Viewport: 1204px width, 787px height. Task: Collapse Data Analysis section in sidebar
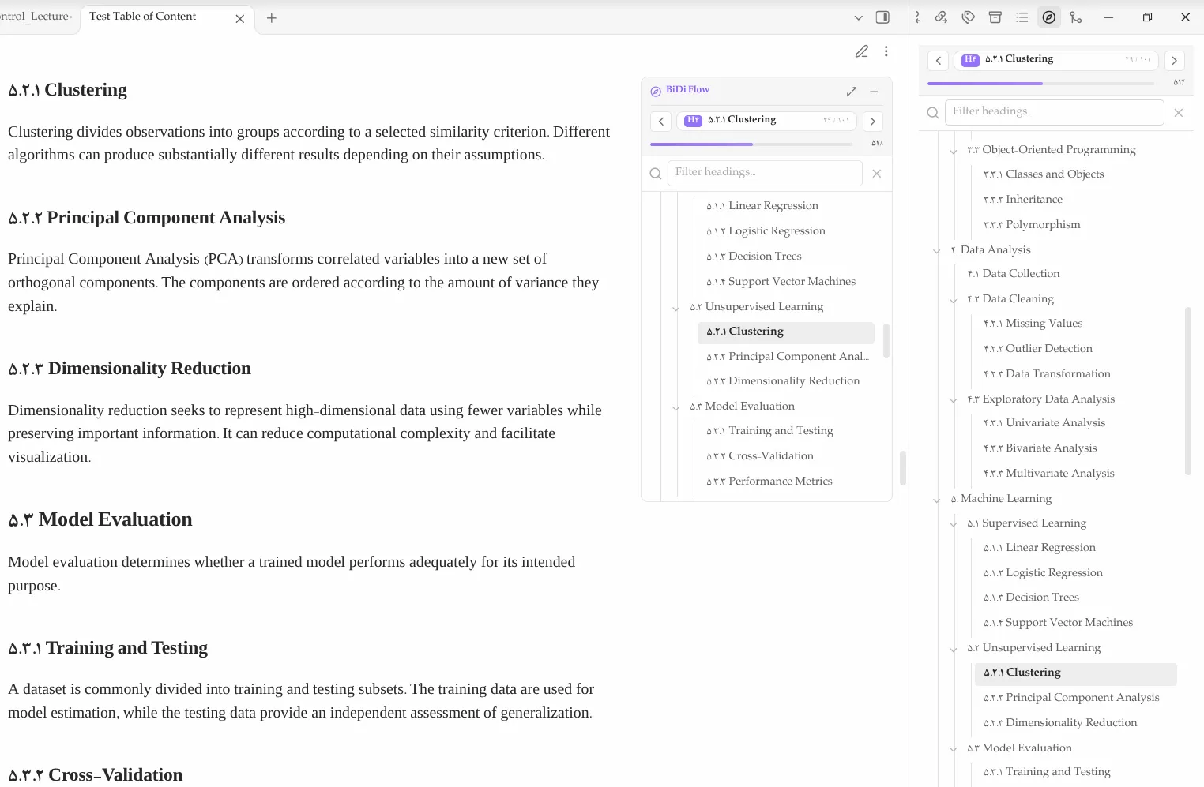click(x=937, y=251)
